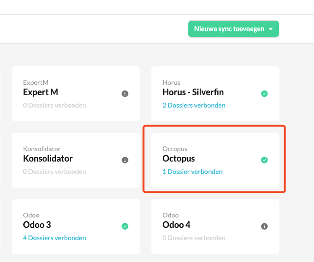Select the Horus - Silverfin card title

click(x=193, y=92)
